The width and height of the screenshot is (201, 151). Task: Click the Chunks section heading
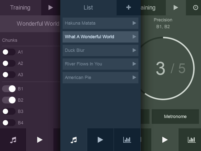pos(10,40)
